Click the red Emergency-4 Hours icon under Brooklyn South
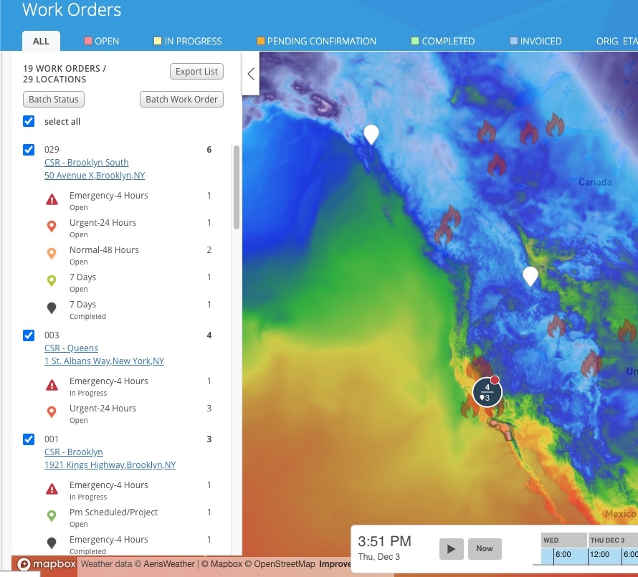Screen dimensions: 638x577 click(52, 200)
